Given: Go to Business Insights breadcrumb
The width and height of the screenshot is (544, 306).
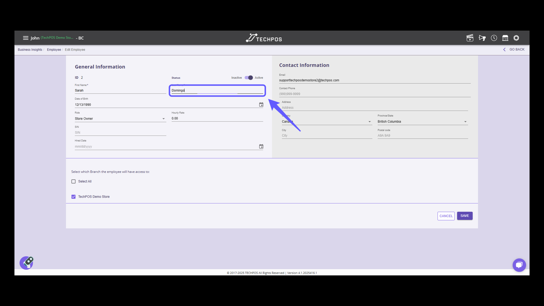Looking at the screenshot, I should (x=30, y=50).
